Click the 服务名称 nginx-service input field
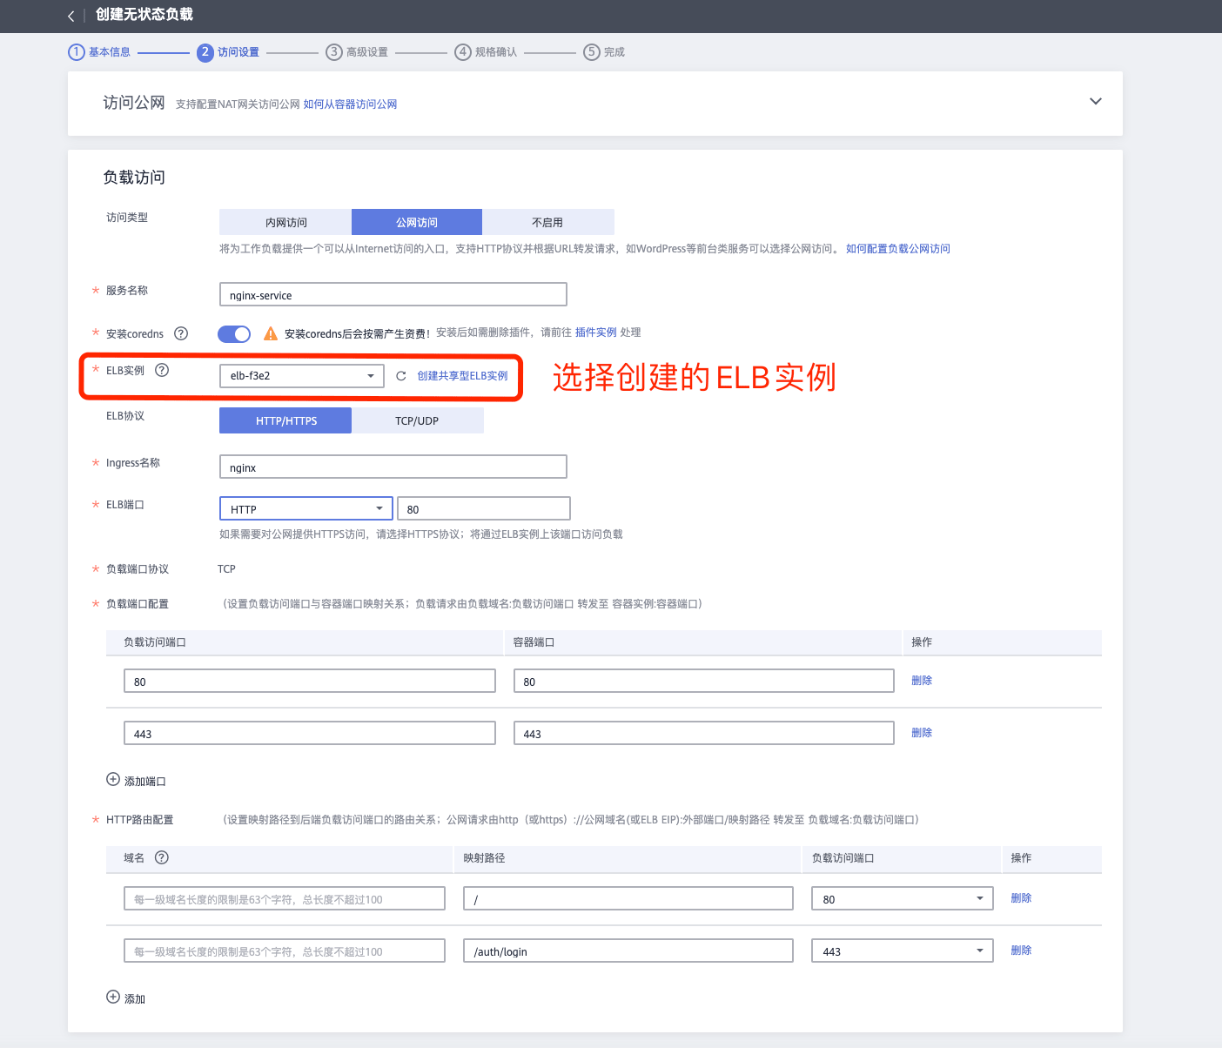The width and height of the screenshot is (1222, 1048). [393, 295]
